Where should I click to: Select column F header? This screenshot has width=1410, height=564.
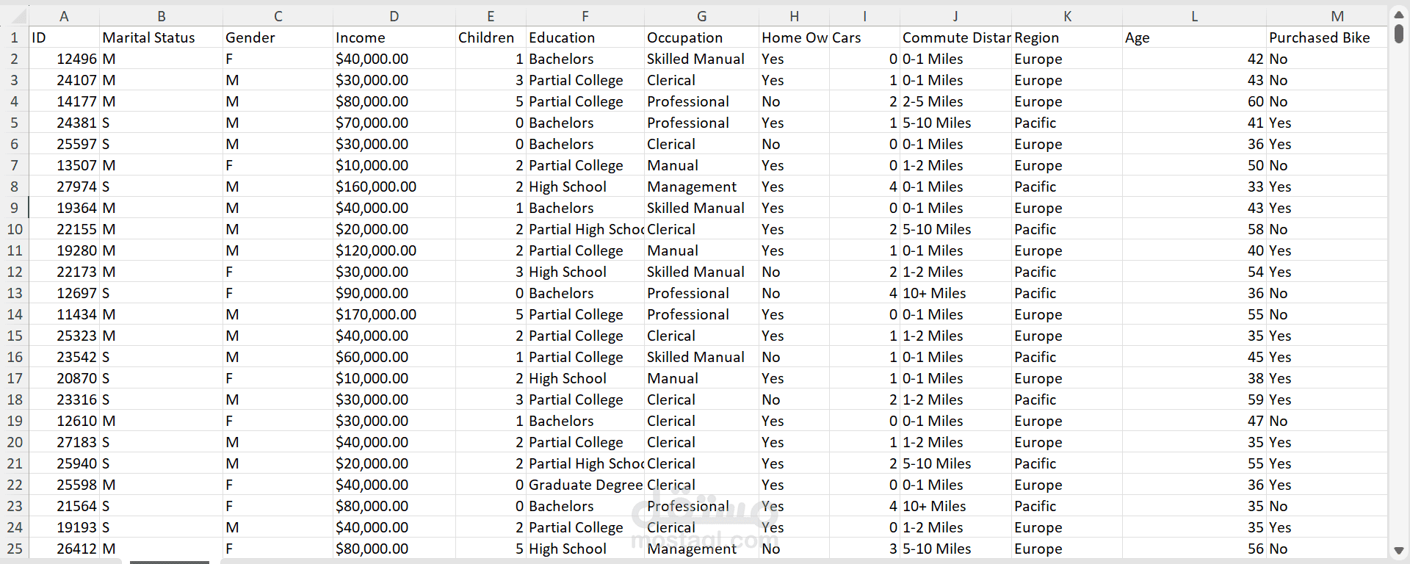point(585,15)
